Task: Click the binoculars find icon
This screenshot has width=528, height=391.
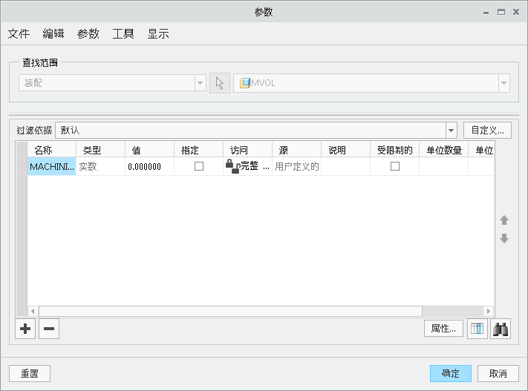Action: [501, 329]
